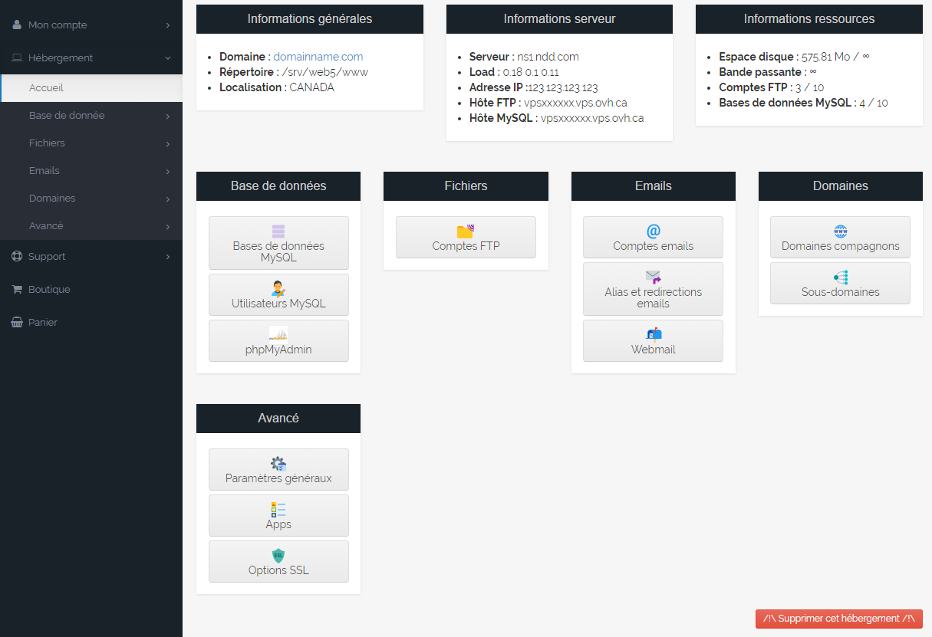Open Boutique from the sidebar
The image size is (932, 637).
[49, 290]
